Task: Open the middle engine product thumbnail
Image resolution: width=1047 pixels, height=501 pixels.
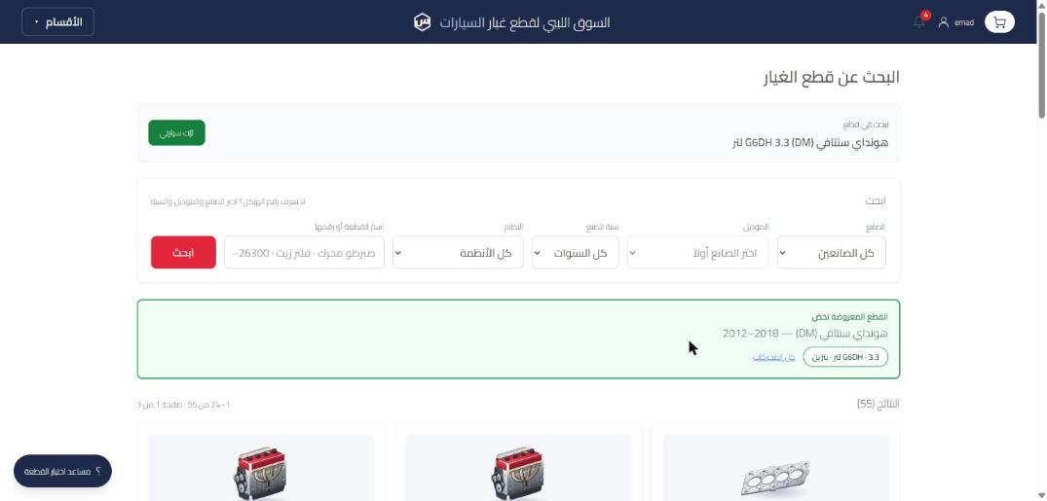Action: 518,468
